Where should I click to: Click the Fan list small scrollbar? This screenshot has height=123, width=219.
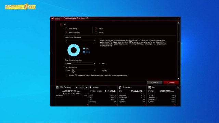coord(175,96)
